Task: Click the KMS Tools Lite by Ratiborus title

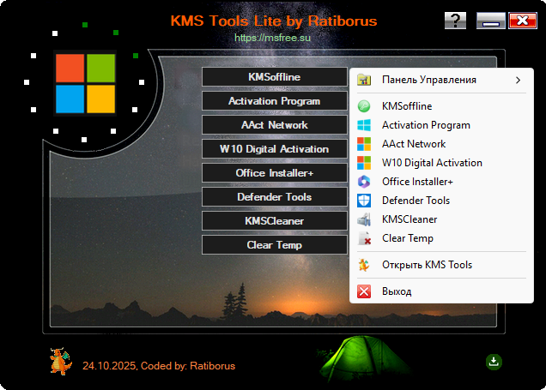Action: [x=274, y=21]
